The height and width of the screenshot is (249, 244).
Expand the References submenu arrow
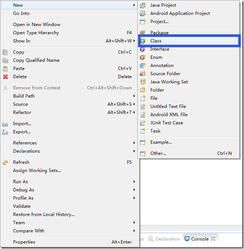click(134, 143)
